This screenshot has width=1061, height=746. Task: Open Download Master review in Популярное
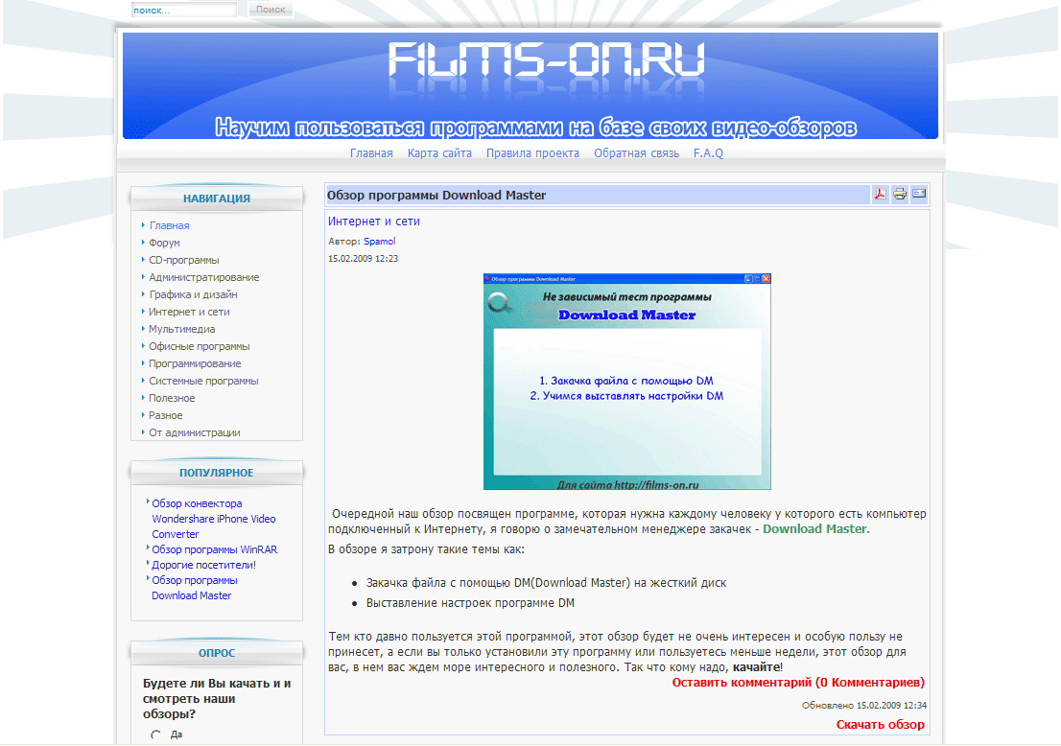coord(194,588)
